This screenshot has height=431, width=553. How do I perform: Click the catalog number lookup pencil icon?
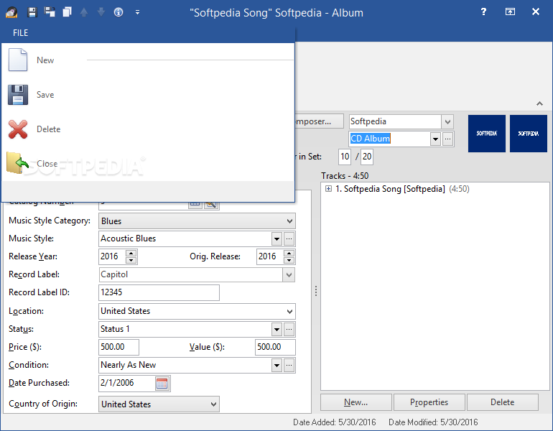click(x=210, y=205)
